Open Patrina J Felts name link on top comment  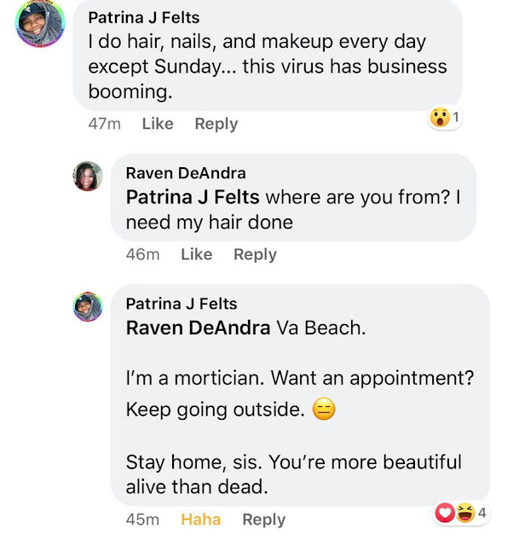click(x=144, y=17)
